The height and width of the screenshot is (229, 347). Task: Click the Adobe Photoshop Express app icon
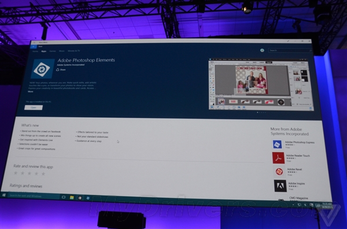pyautogui.click(x=277, y=144)
